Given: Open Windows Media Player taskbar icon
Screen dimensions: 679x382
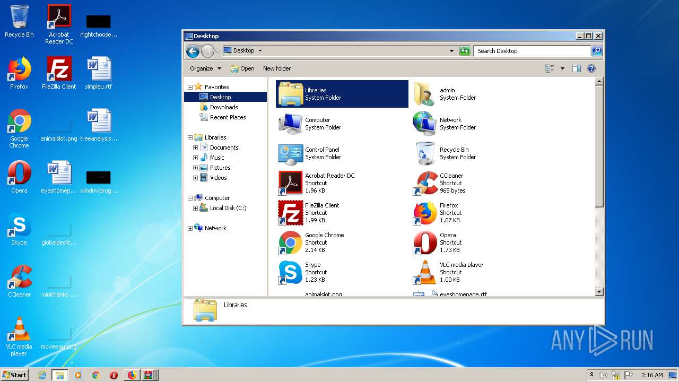Looking at the screenshot, I should tap(78, 375).
